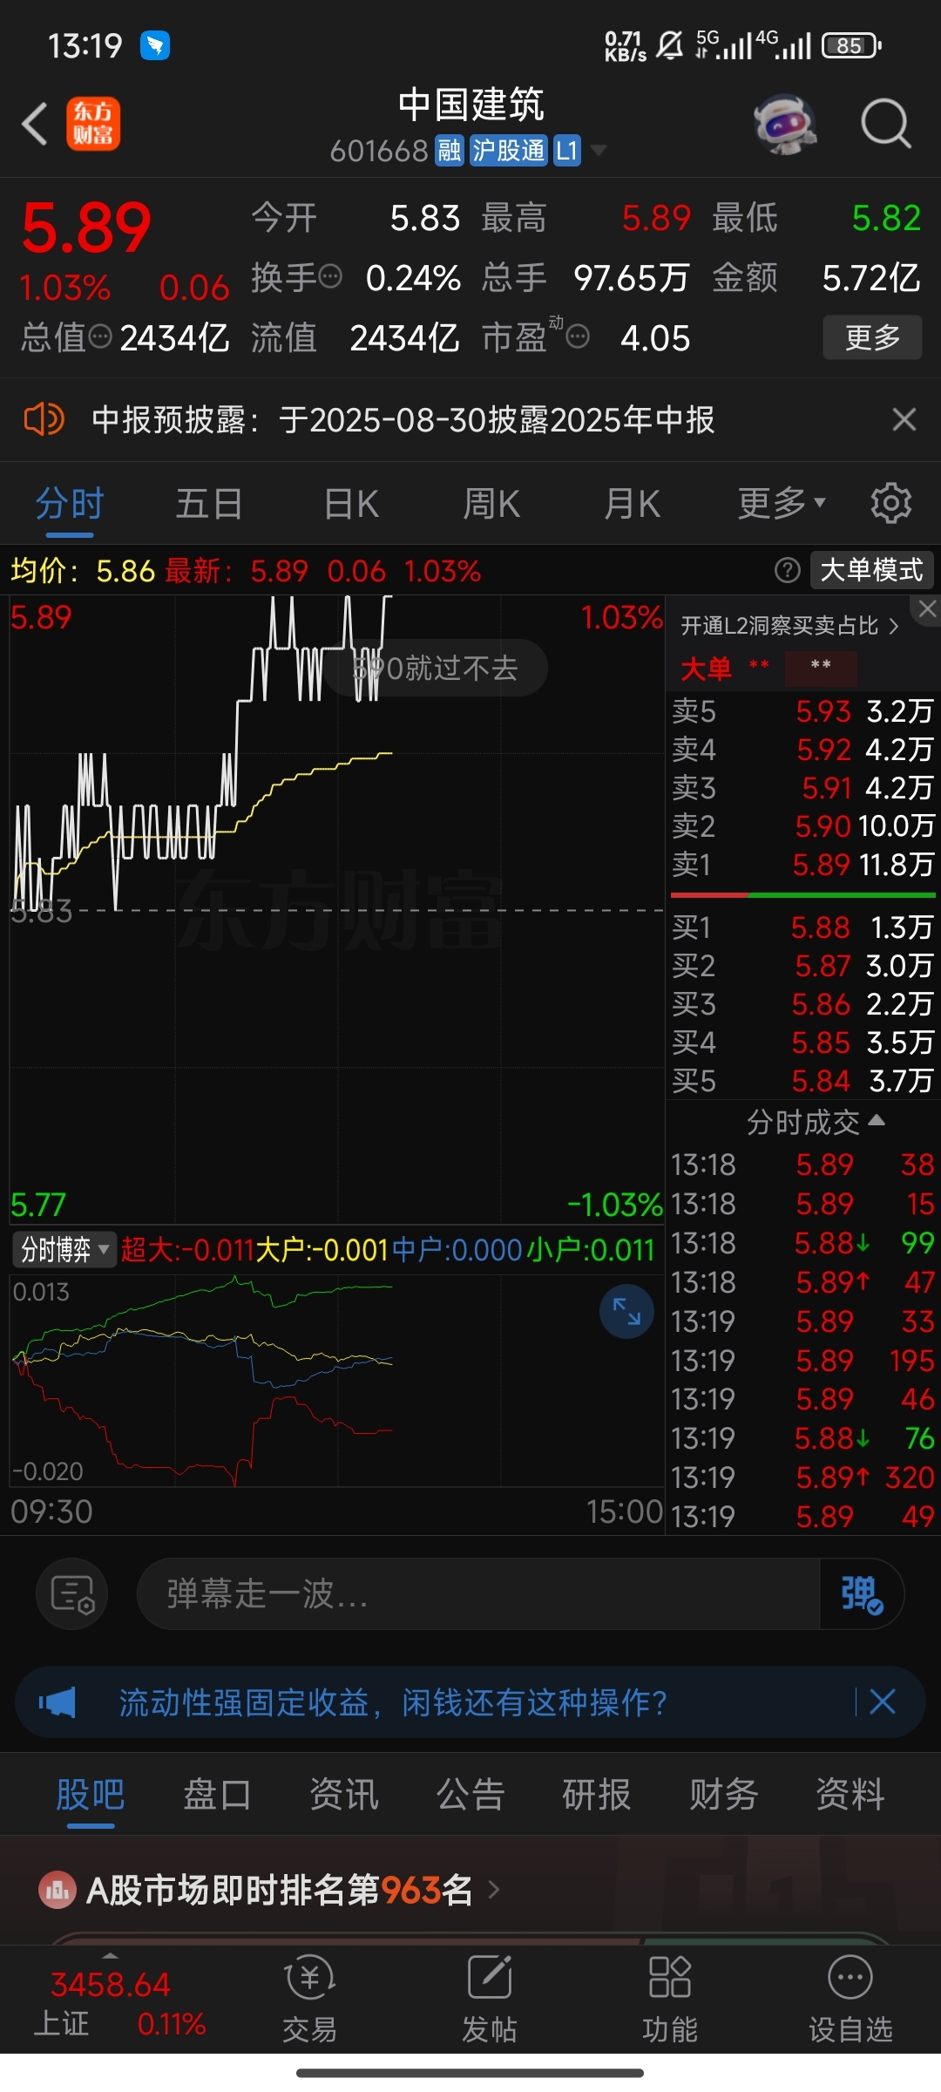Tap the 大单 label

(706, 669)
